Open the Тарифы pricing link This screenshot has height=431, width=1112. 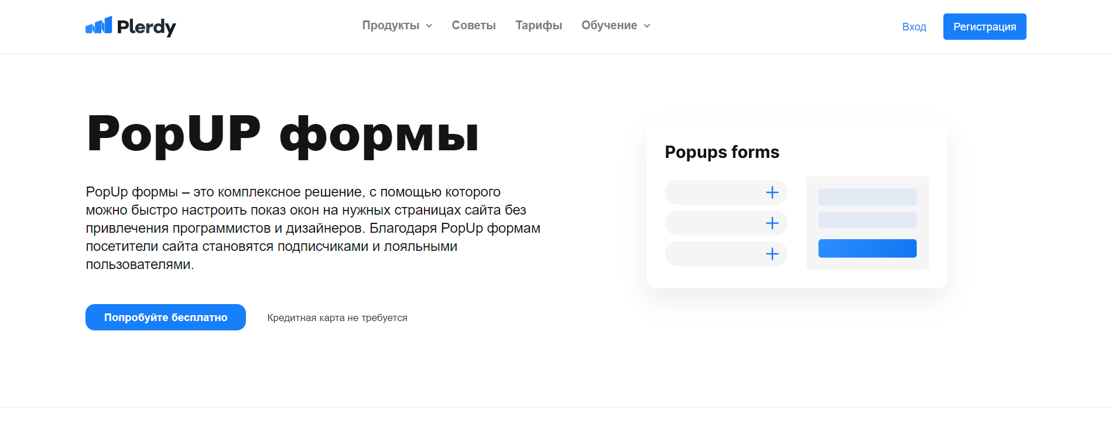point(539,25)
